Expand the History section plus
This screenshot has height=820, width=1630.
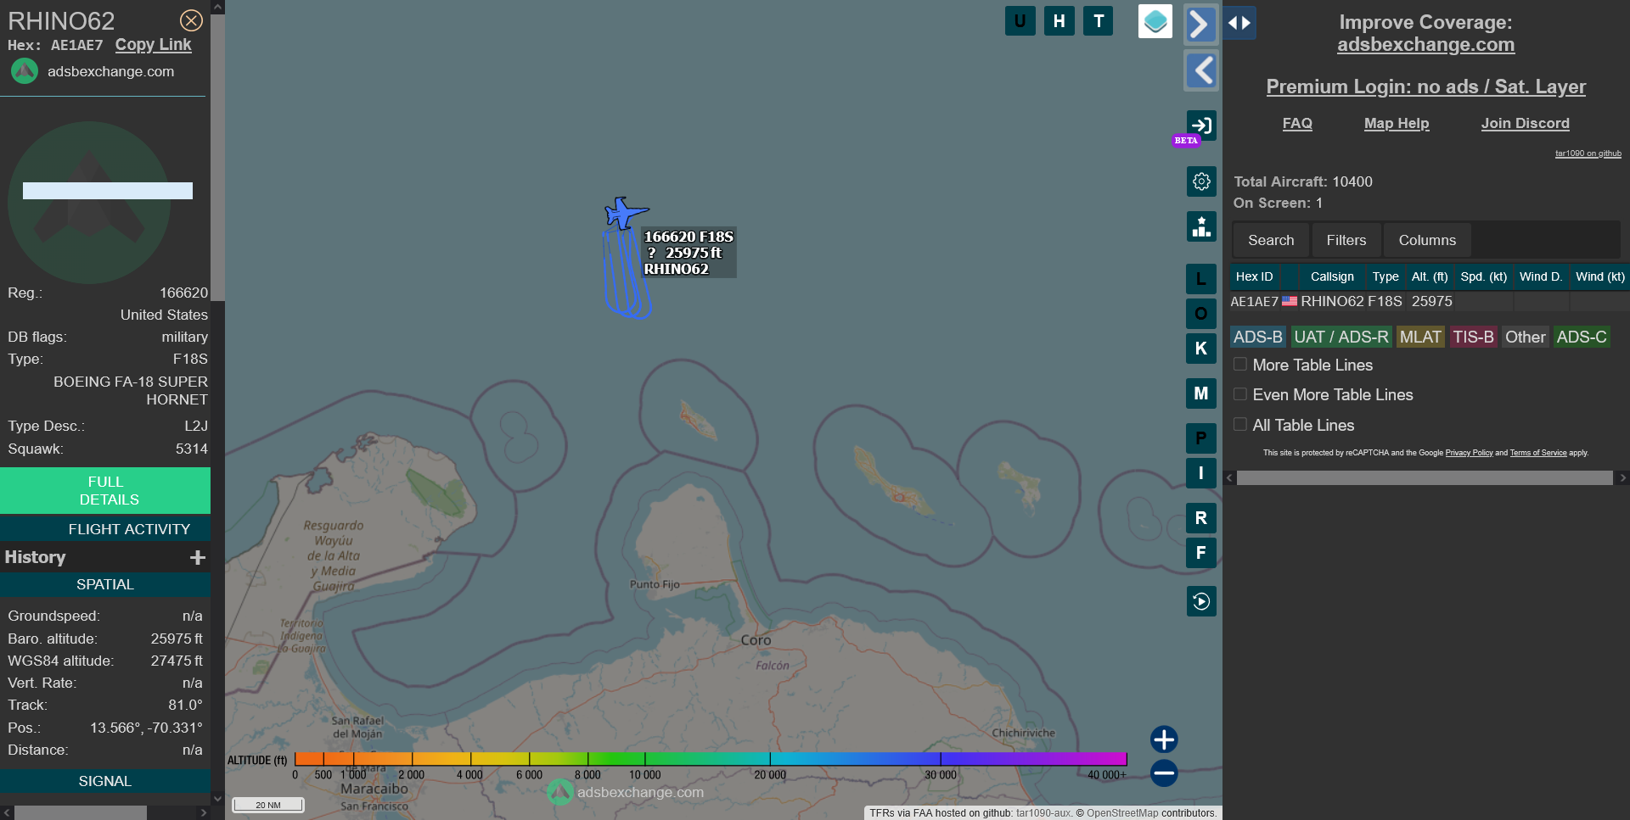click(197, 557)
